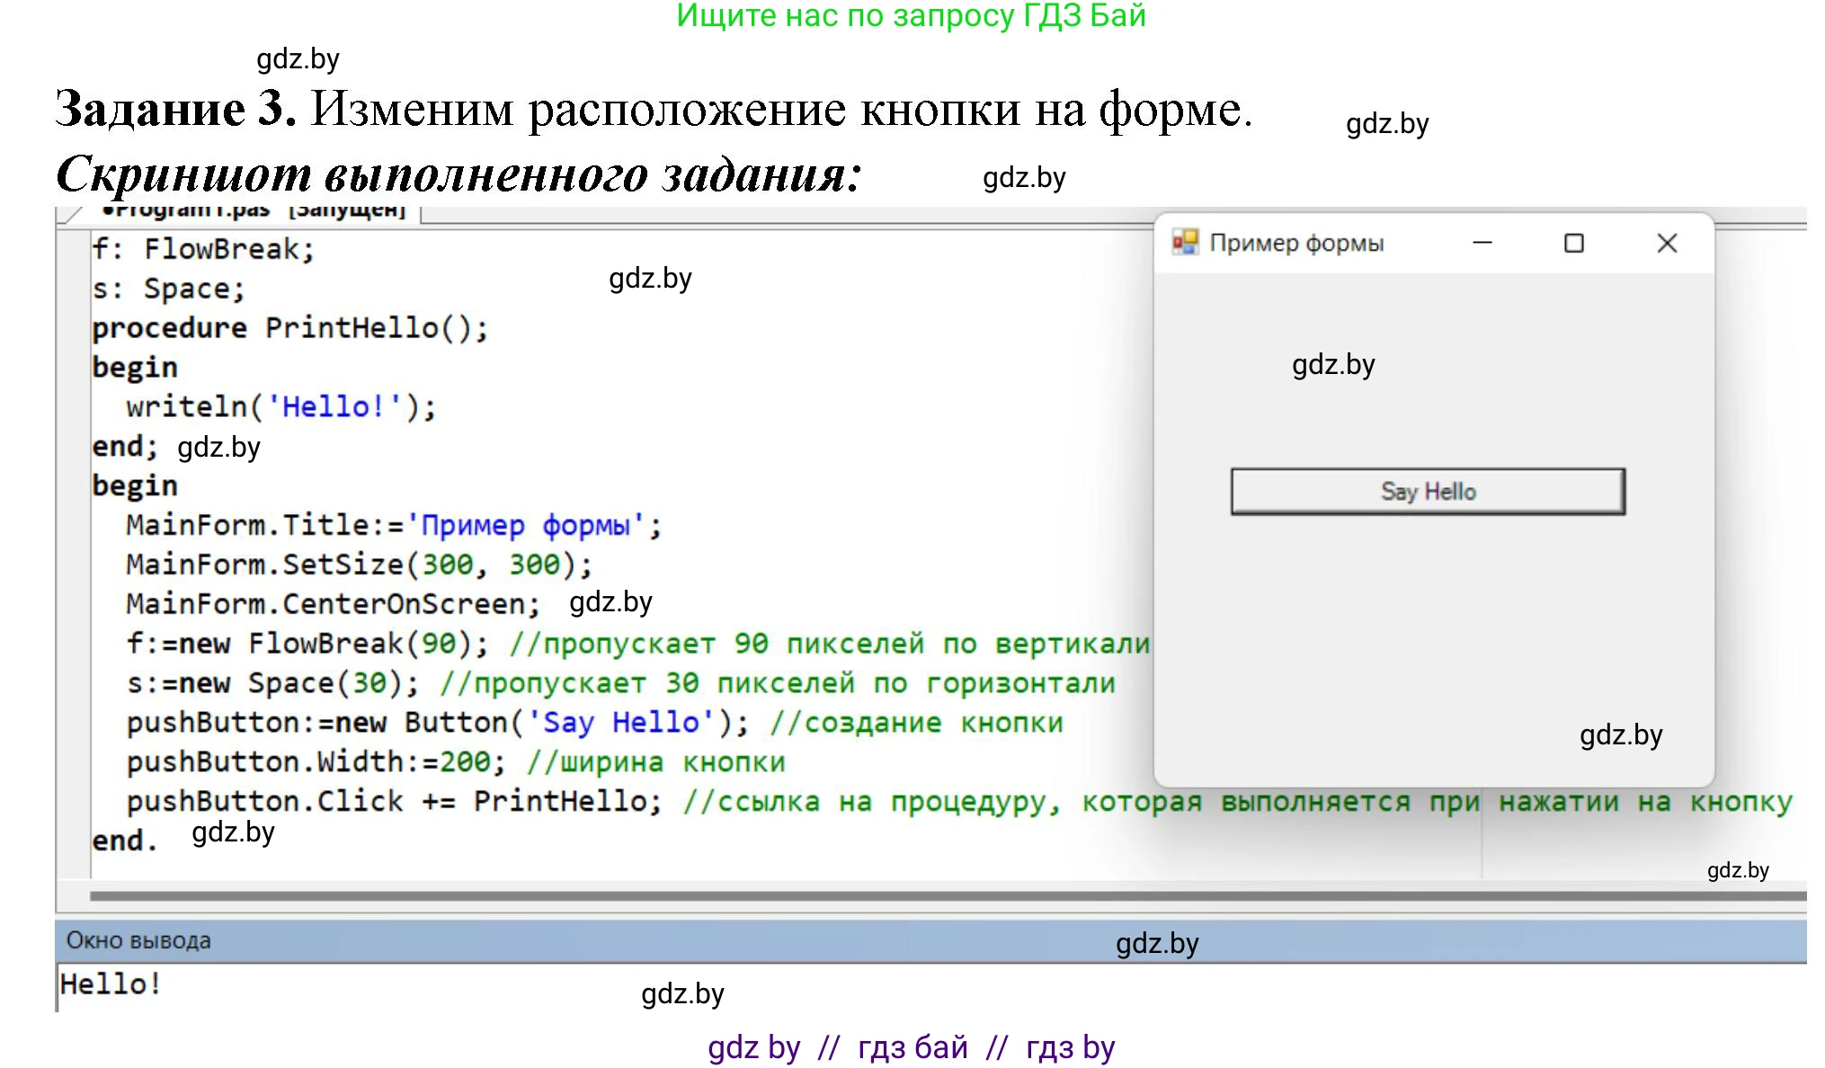The height and width of the screenshot is (1068, 1825).
Task: Place cursor in writeln('Hello!') line
Action: 280,406
